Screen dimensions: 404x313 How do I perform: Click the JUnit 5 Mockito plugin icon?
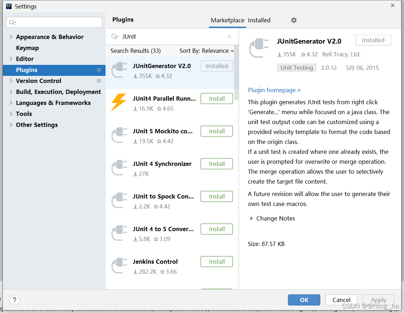tap(119, 135)
